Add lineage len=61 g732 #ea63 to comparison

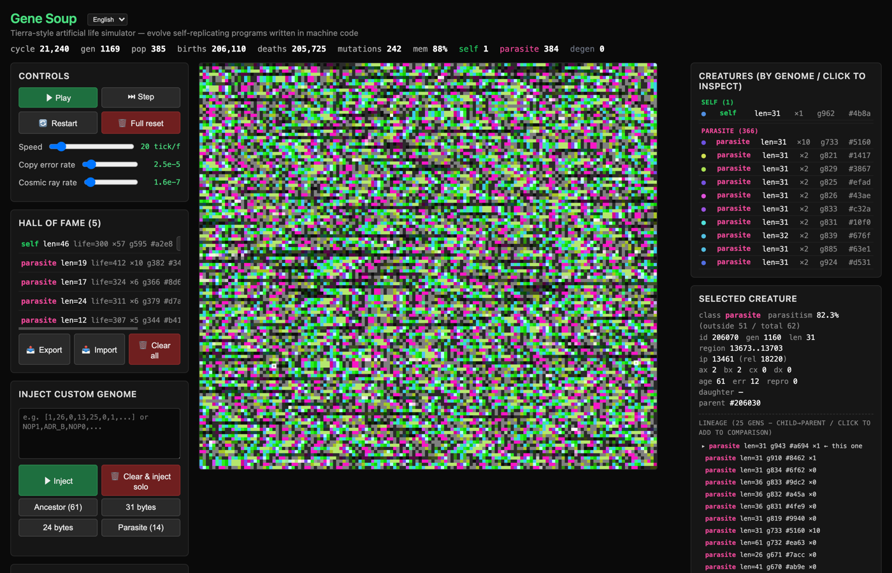tap(786, 543)
